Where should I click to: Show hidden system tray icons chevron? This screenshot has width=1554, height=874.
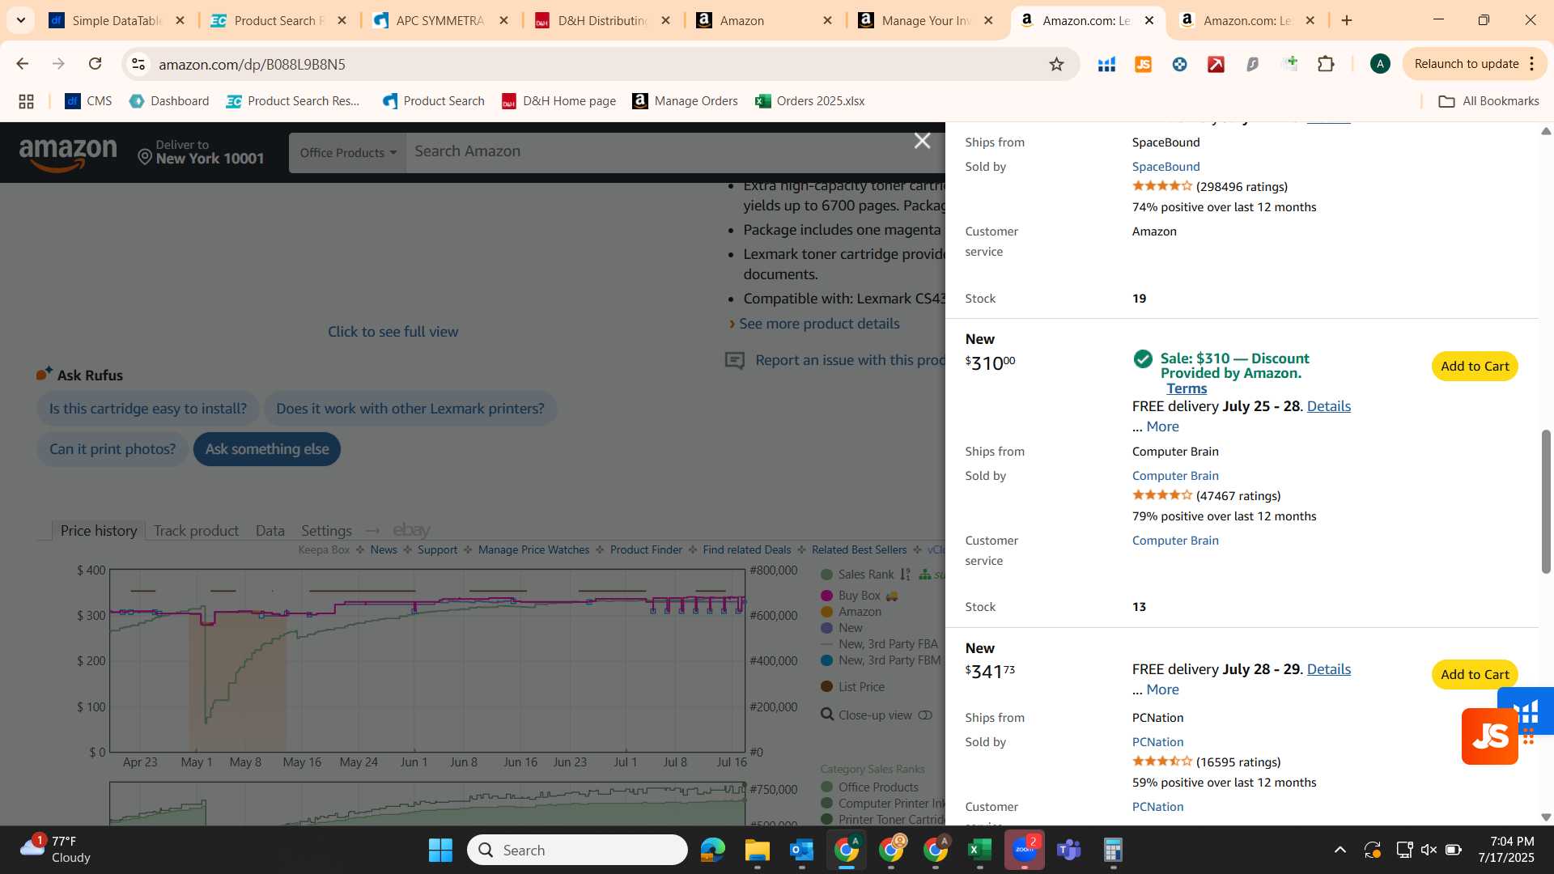coord(1340,850)
